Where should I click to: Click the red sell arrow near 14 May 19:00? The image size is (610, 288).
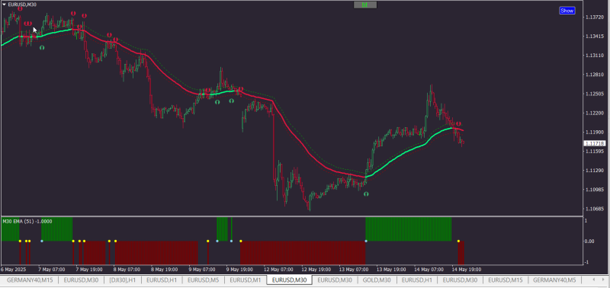tap(459, 123)
